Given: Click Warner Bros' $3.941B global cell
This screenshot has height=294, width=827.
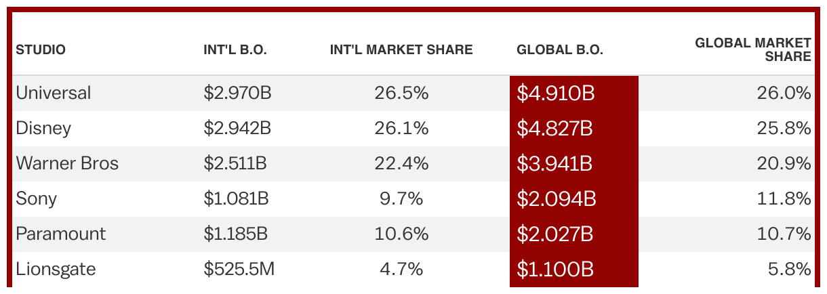Looking at the screenshot, I should coord(574,164).
